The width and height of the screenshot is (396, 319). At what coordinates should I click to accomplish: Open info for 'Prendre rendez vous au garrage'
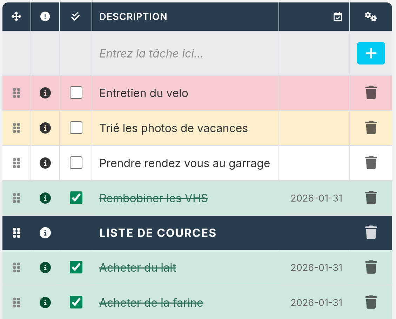point(45,163)
